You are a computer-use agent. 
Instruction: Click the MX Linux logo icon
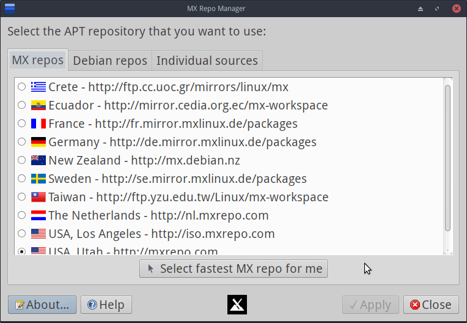[x=237, y=305]
